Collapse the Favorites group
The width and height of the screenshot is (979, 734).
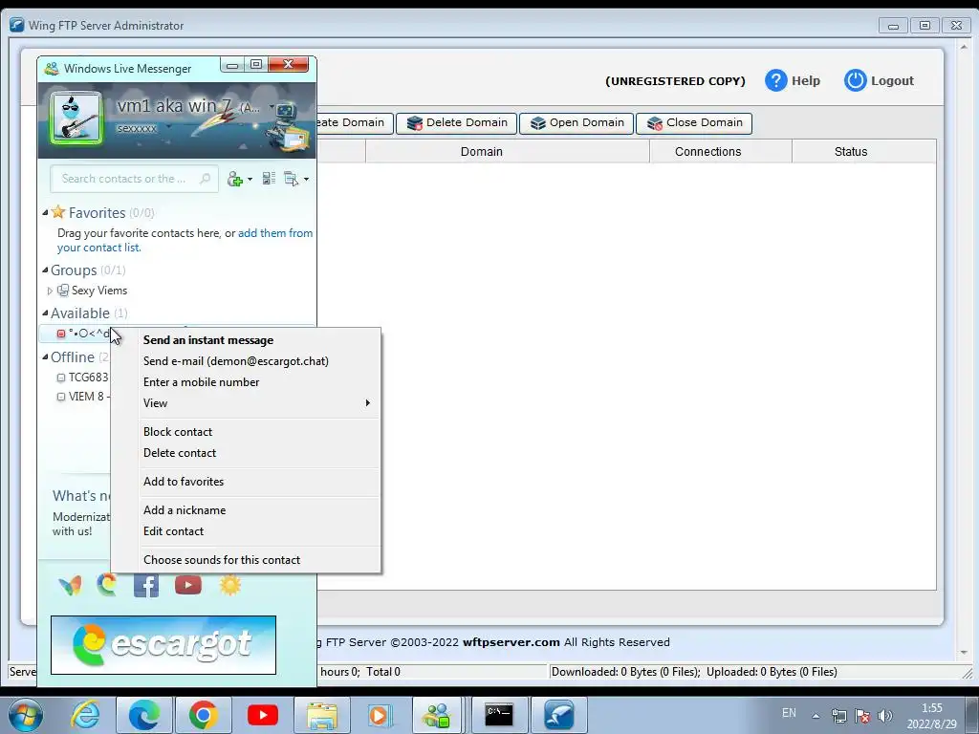pyautogui.click(x=45, y=213)
